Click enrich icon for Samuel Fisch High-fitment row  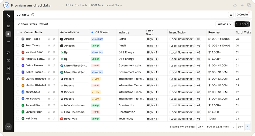pyautogui.click(x=49, y=105)
